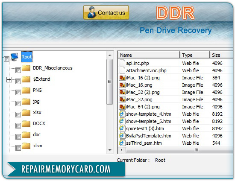Click the tree panel scroll-up arrow
This screenshot has height=181, width=235.
click(110, 55)
